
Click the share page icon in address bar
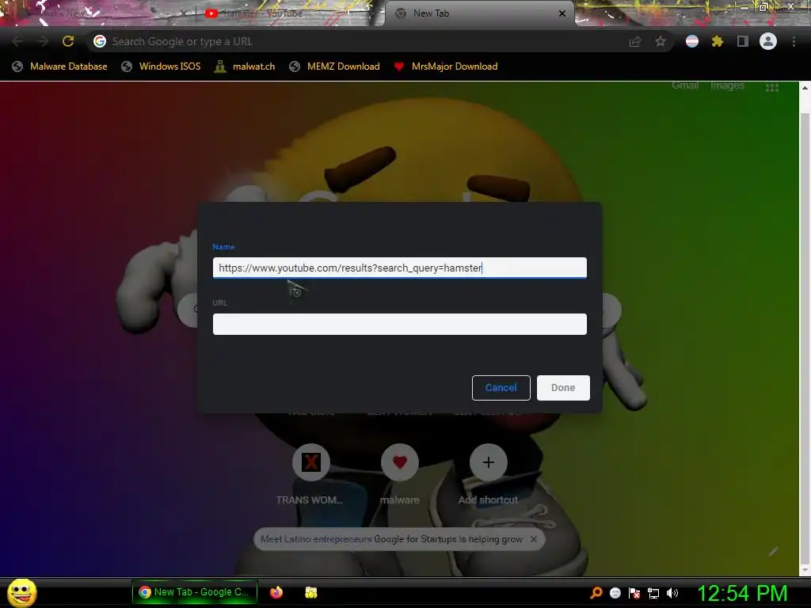click(x=635, y=41)
